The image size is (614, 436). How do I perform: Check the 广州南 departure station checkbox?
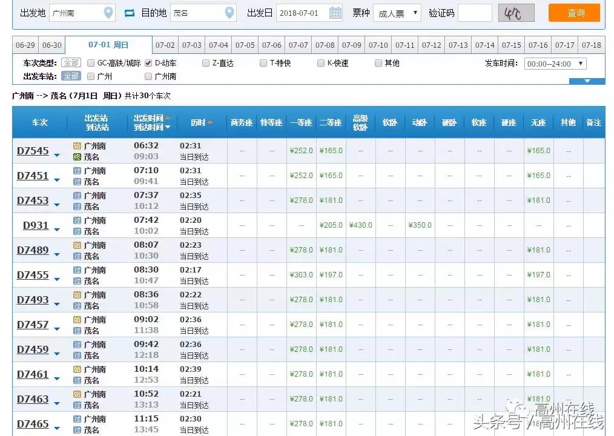(x=148, y=76)
